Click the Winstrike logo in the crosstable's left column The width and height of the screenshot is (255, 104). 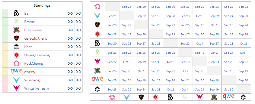point(97,61)
